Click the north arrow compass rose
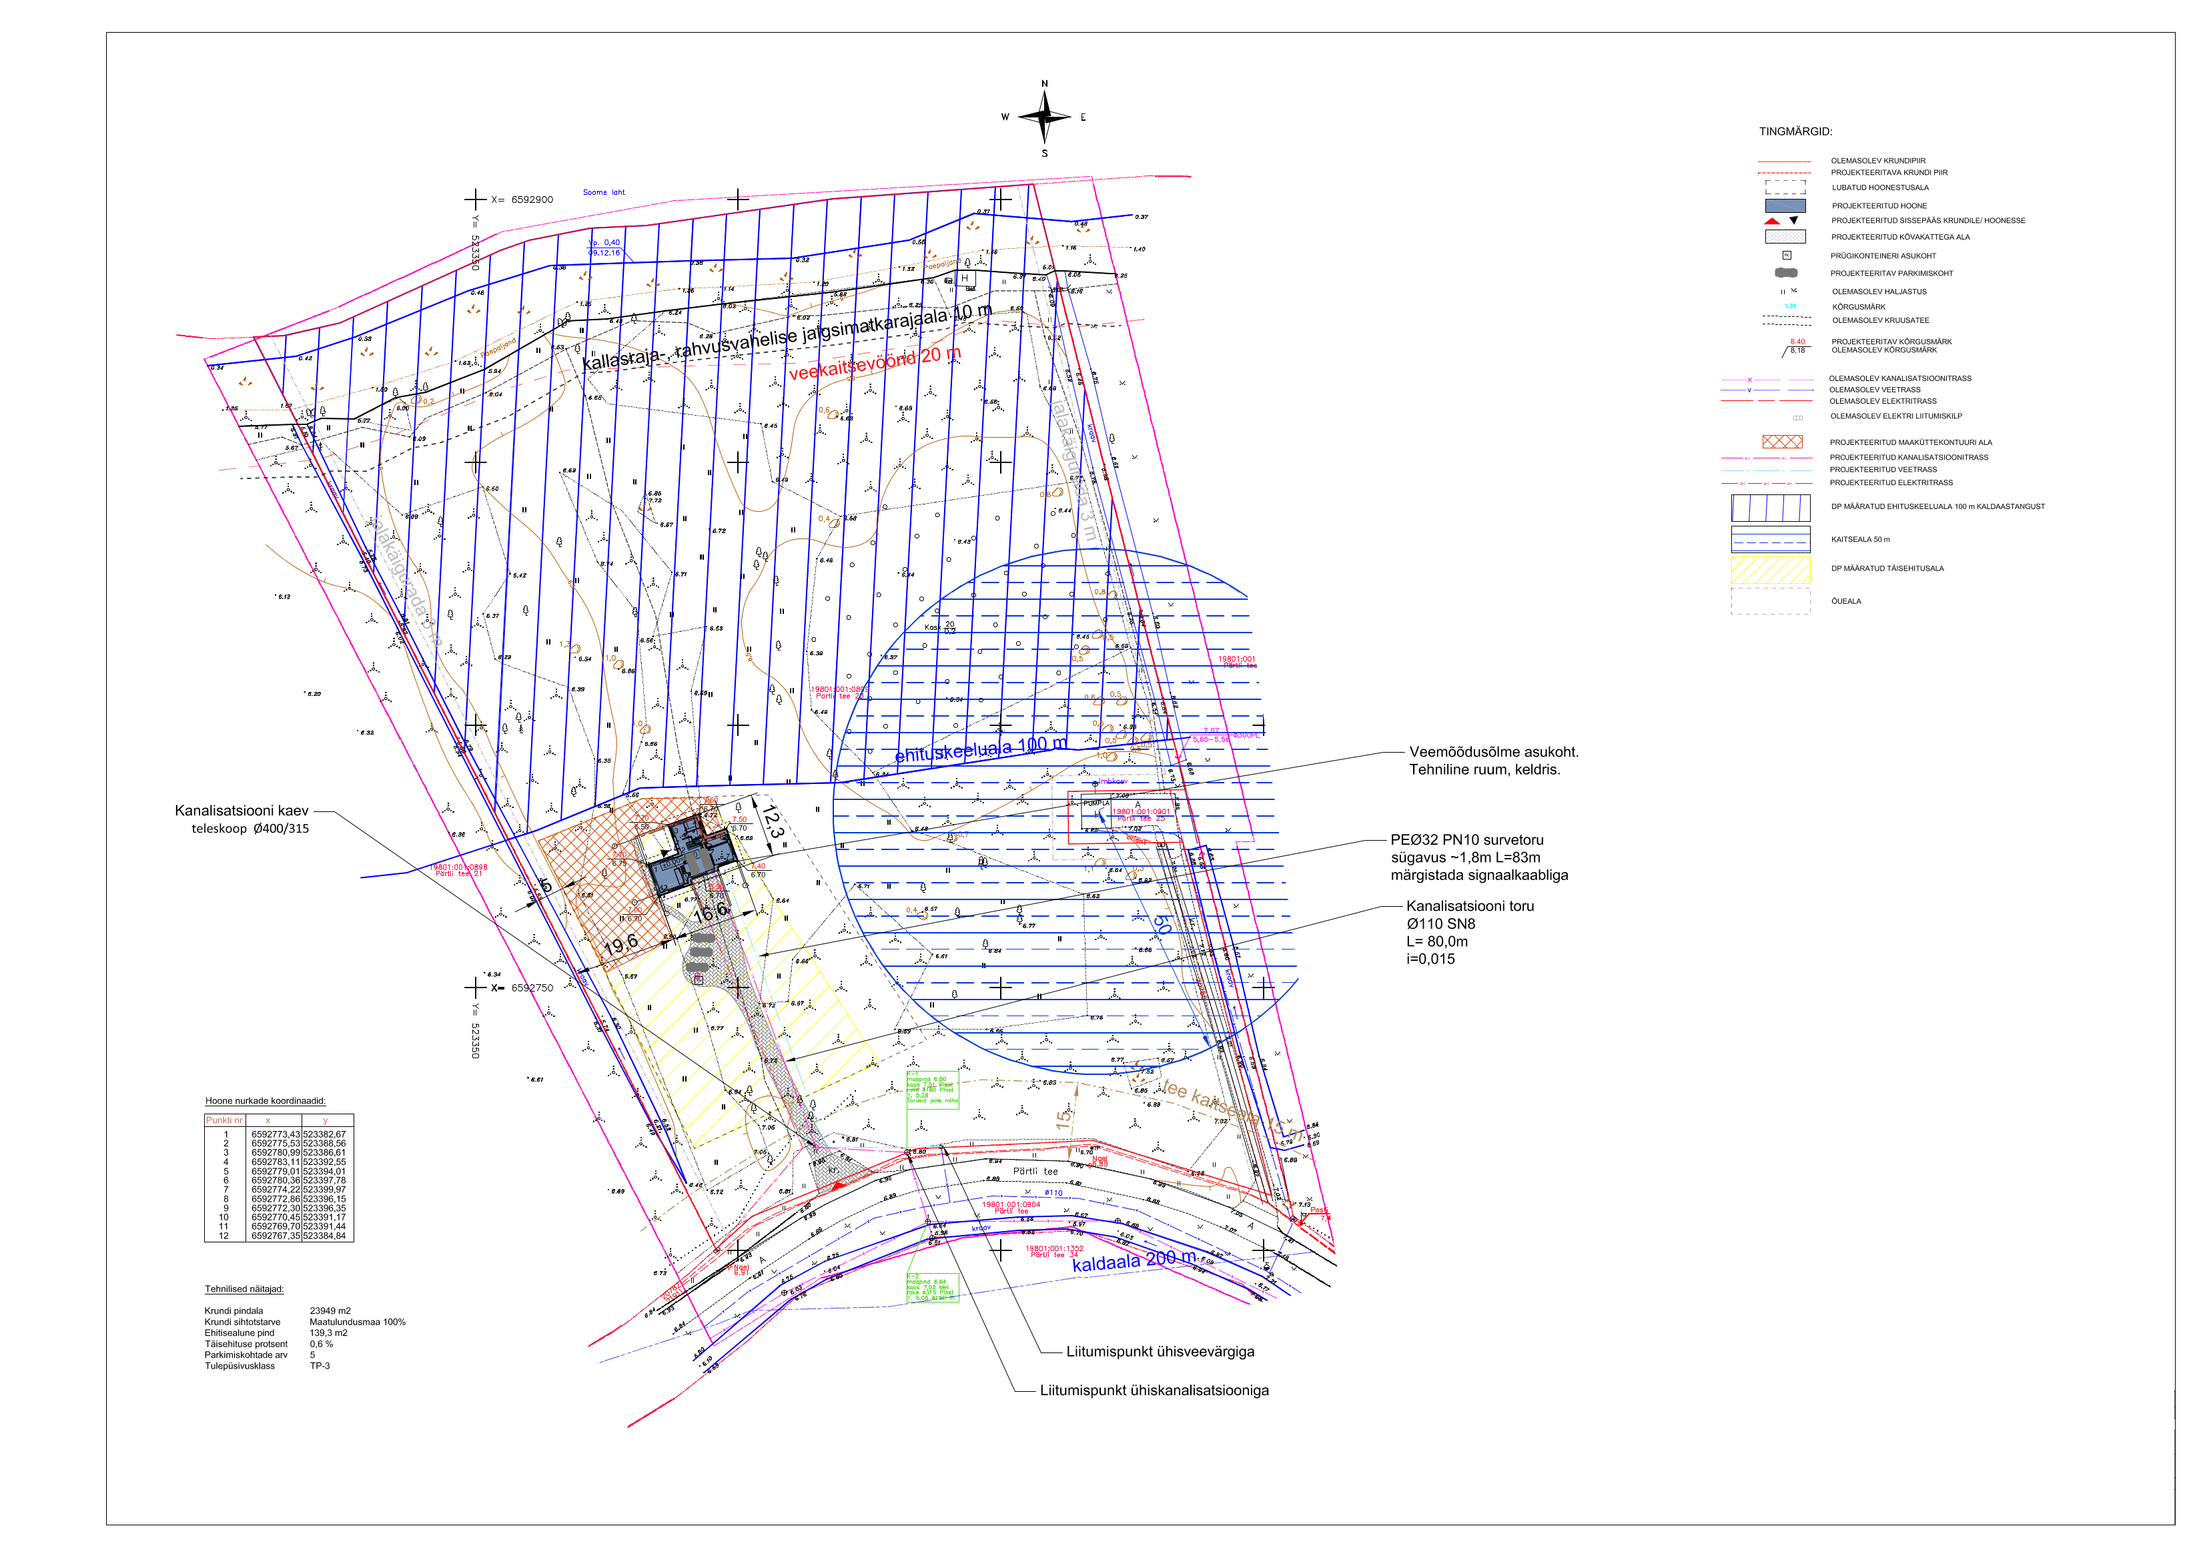 coord(1044,117)
